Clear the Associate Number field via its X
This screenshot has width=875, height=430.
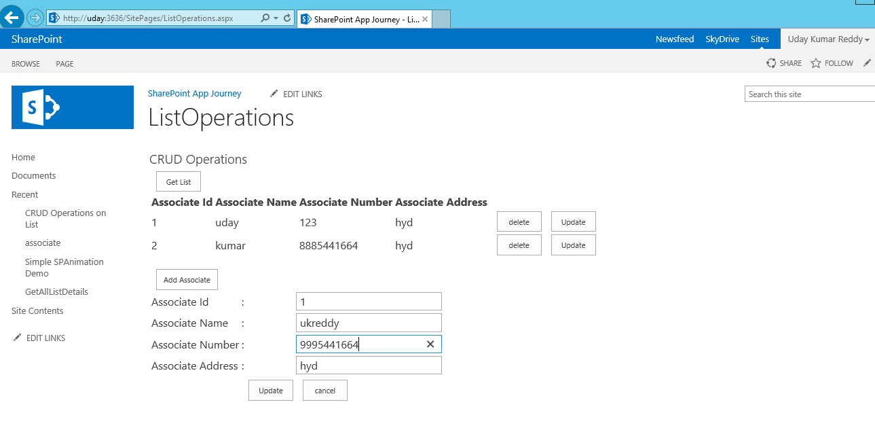[430, 344]
